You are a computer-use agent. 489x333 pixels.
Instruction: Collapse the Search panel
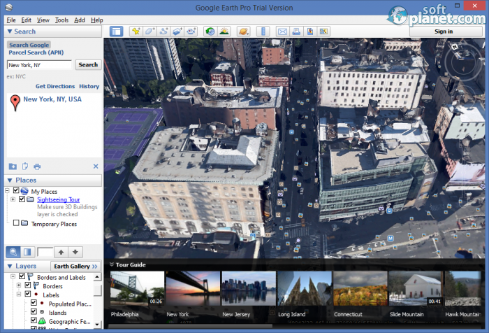click(x=10, y=31)
